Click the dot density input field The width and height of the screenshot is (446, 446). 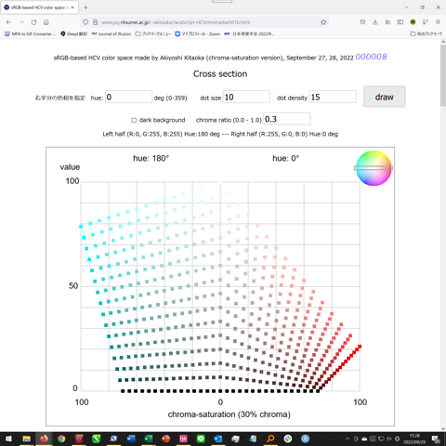pyautogui.click(x=333, y=98)
